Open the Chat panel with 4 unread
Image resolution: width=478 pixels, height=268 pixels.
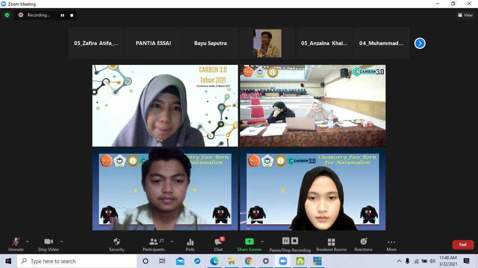point(218,245)
